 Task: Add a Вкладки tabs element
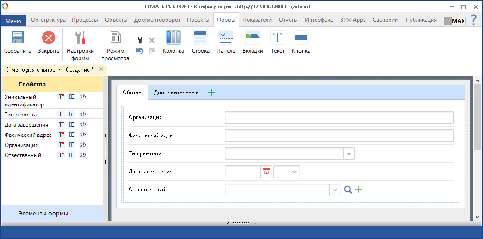253,38
